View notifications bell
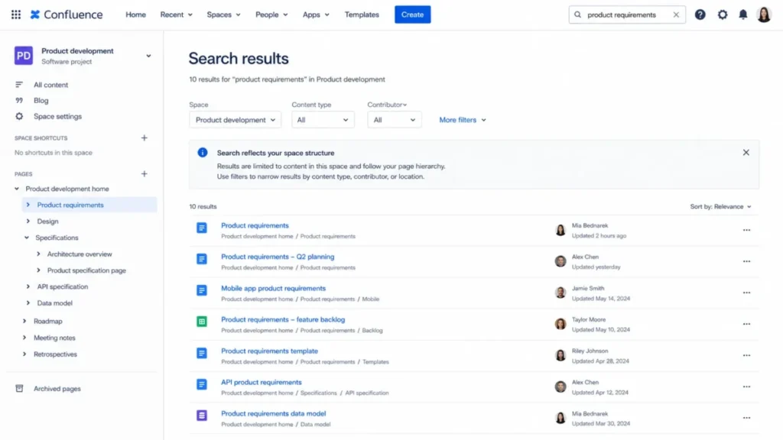Screen dimensions: 783x440 click(x=743, y=15)
